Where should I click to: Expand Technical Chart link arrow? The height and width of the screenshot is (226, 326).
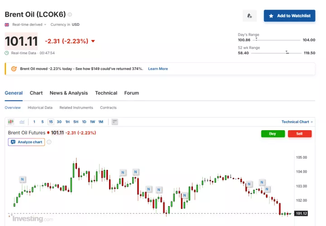(x=312, y=122)
